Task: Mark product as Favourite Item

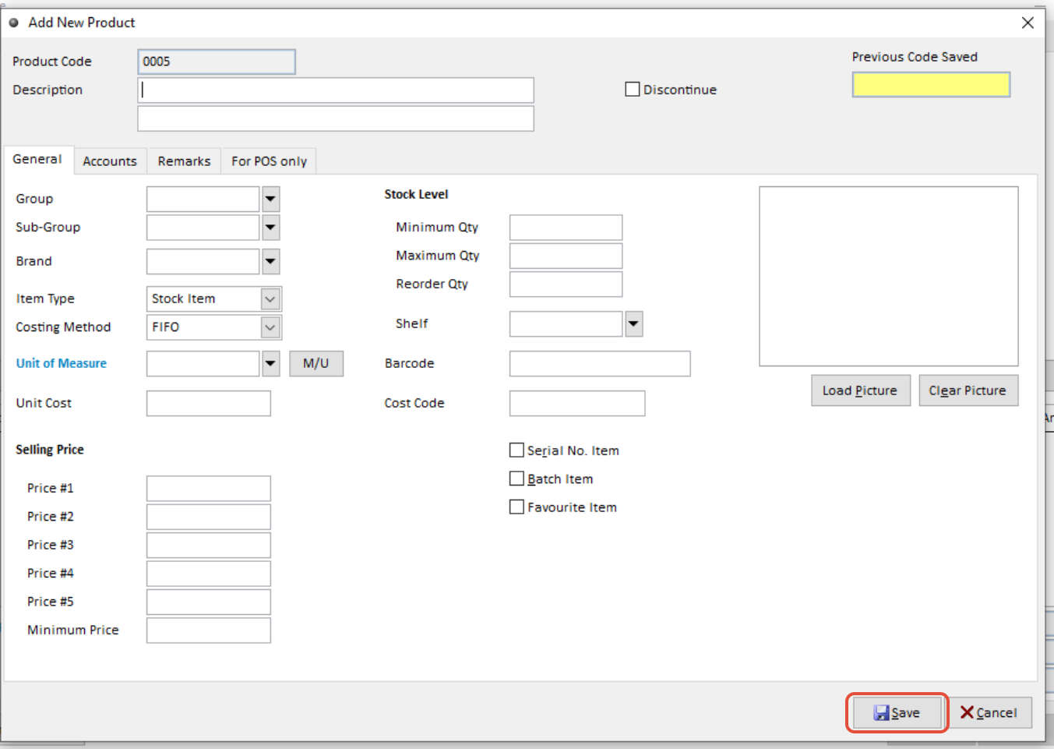Action: pyautogui.click(x=516, y=507)
